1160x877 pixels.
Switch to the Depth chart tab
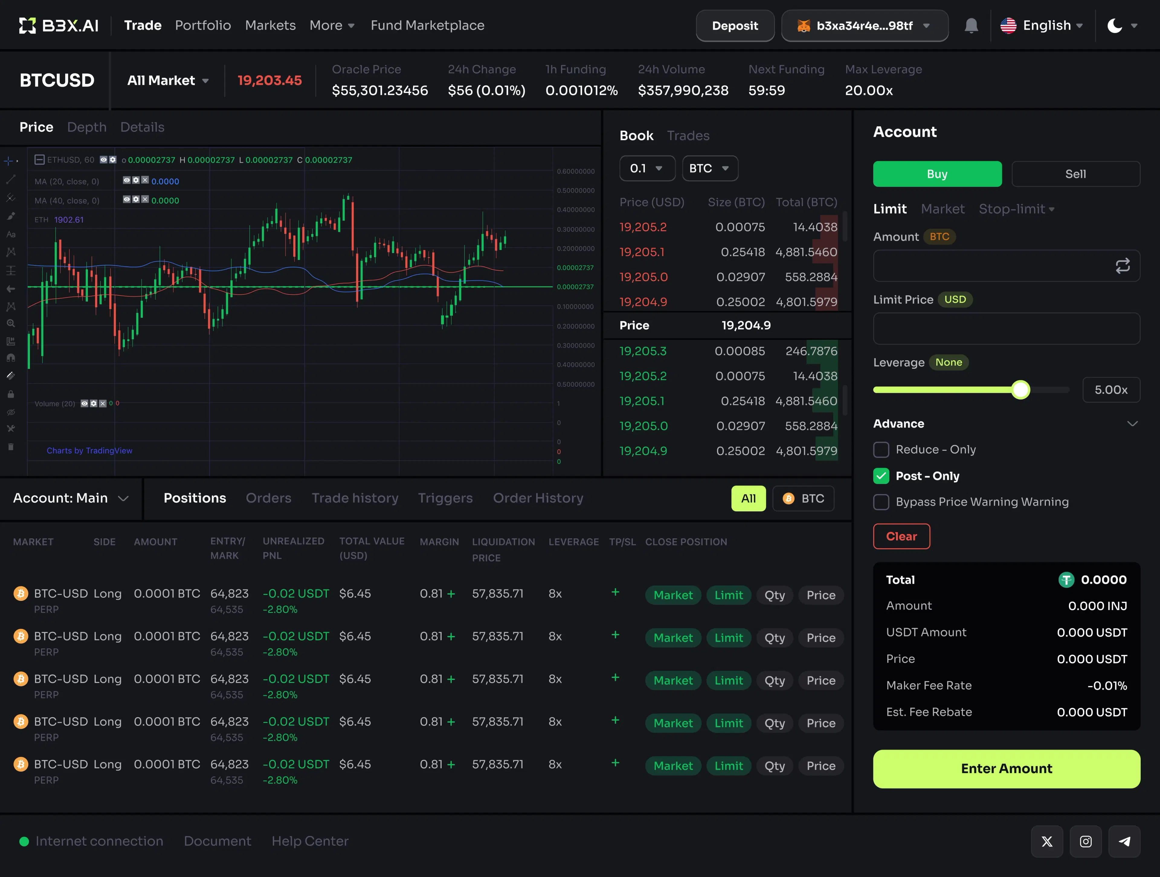(86, 127)
